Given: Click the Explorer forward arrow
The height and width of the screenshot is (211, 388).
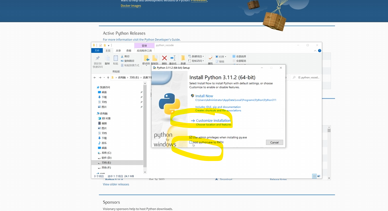Looking at the screenshot, I should pyautogui.click(x=100, y=77).
